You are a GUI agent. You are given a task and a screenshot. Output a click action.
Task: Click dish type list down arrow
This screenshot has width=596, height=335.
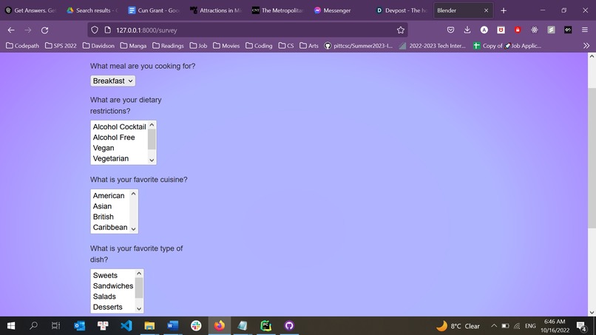coord(139,309)
